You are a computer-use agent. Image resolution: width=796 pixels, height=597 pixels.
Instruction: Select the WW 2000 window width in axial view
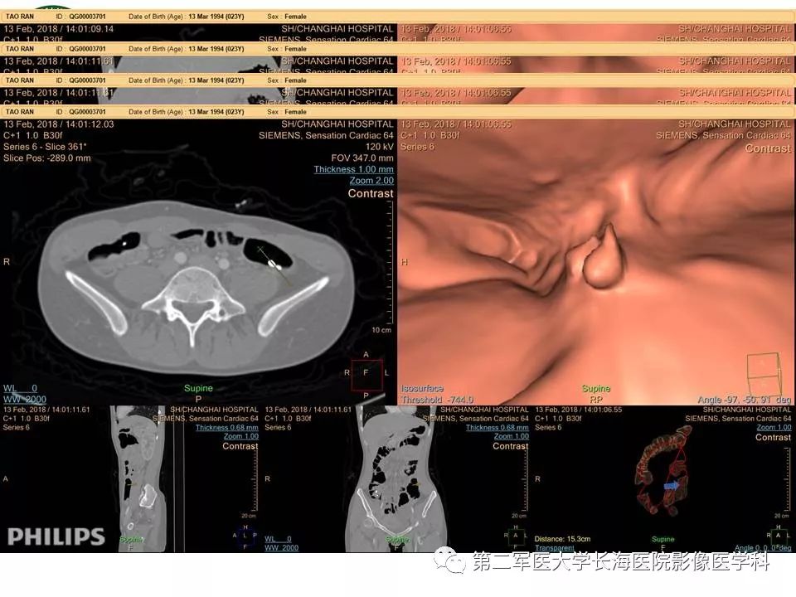pyautogui.click(x=24, y=400)
